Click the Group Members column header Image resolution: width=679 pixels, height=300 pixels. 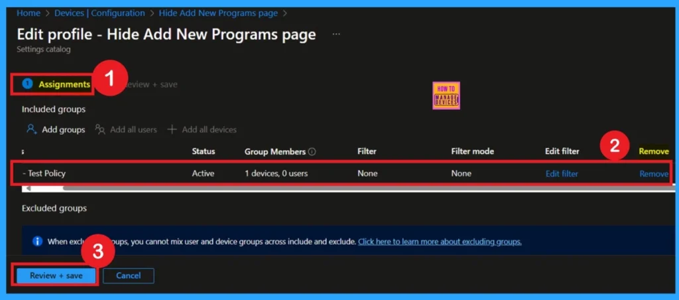(x=275, y=151)
